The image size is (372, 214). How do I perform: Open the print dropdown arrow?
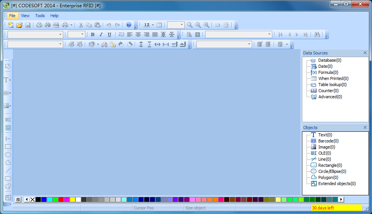(x=71, y=25)
